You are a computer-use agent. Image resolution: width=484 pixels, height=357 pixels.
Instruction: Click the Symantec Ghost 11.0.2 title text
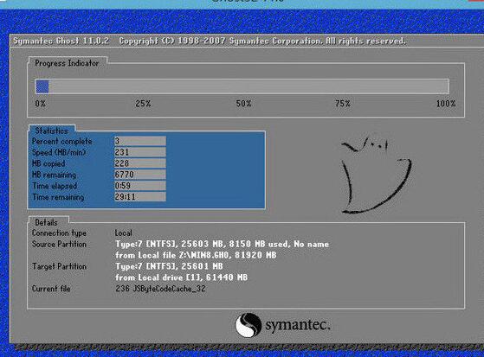[x=61, y=41]
